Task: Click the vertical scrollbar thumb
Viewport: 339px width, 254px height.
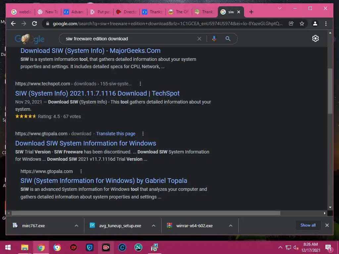Action: [330, 91]
